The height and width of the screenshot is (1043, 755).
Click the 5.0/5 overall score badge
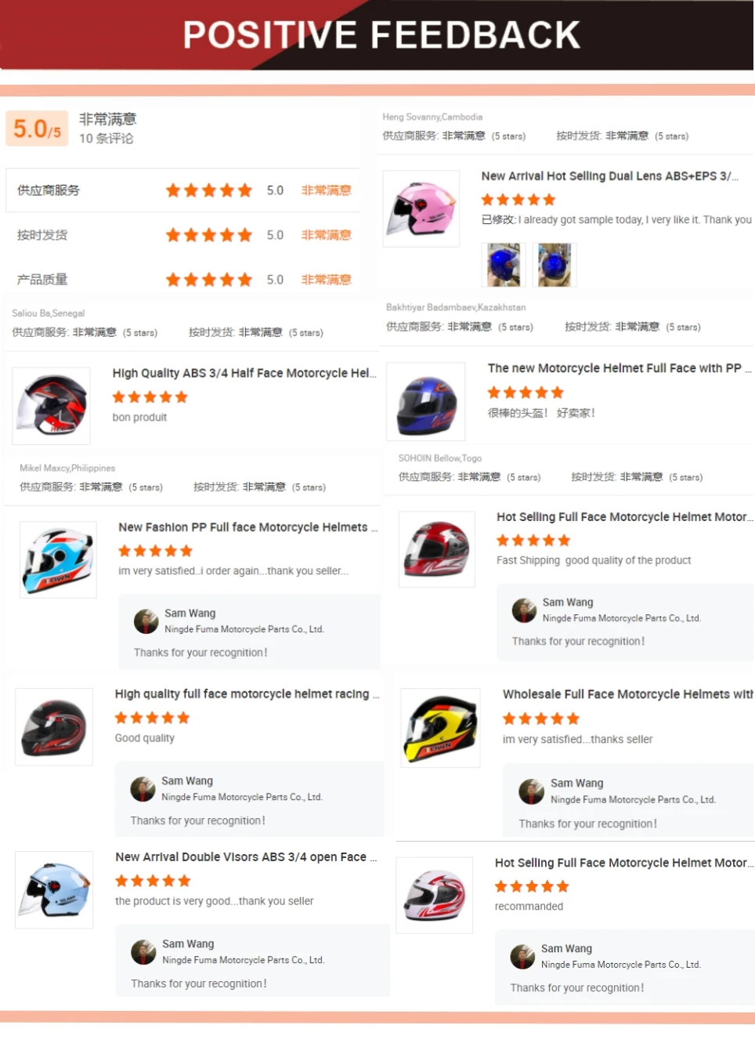tap(37, 129)
